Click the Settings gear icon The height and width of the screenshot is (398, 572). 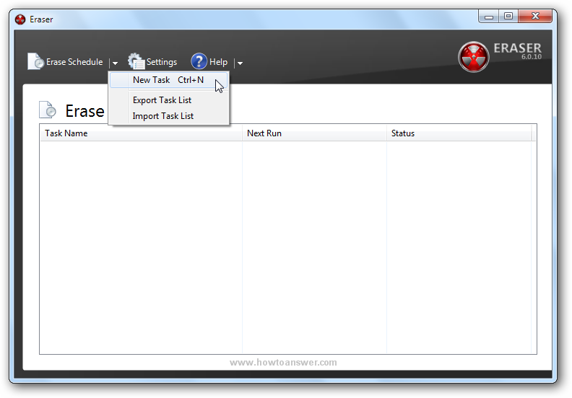click(x=136, y=61)
